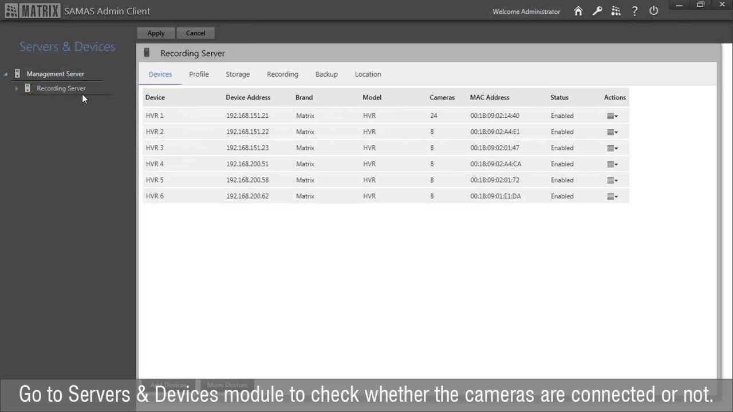
Task: Open Actions menu for HVR 1
Action: coord(612,116)
